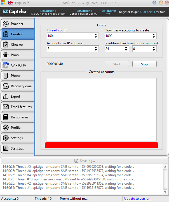Decrease Thread count with down arrow
The width and height of the screenshot is (169, 202).
(96, 37)
